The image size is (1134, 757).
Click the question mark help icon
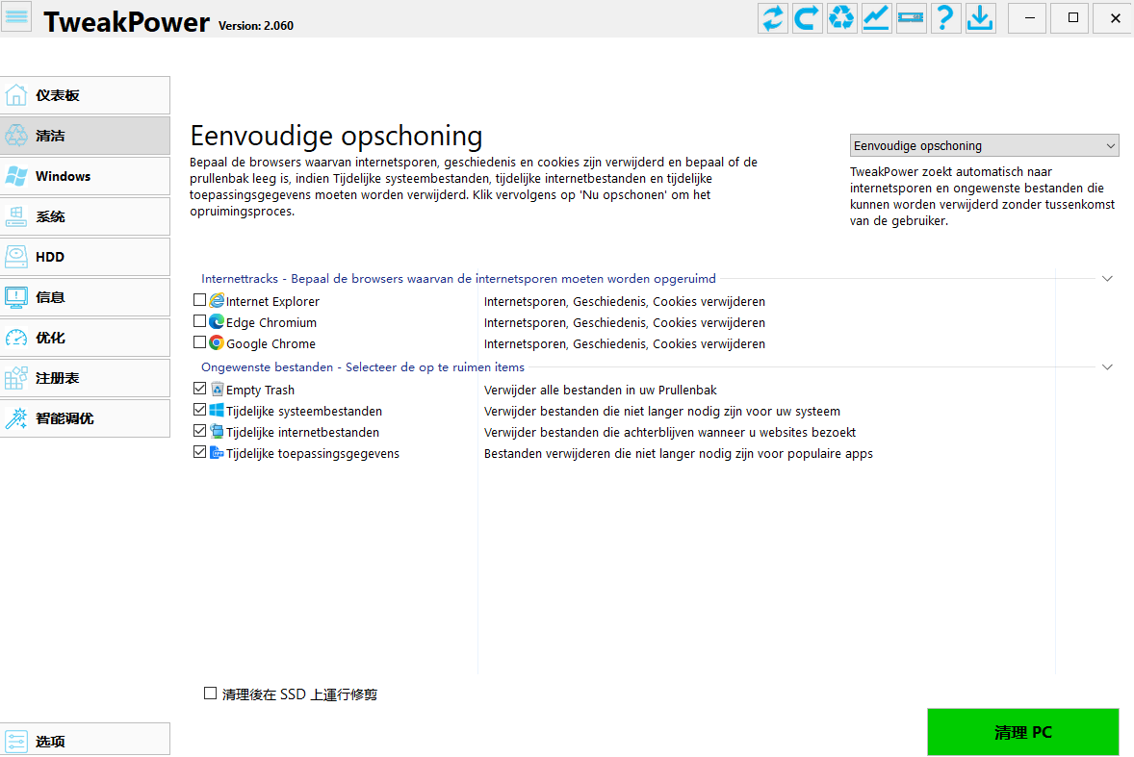point(945,18)
